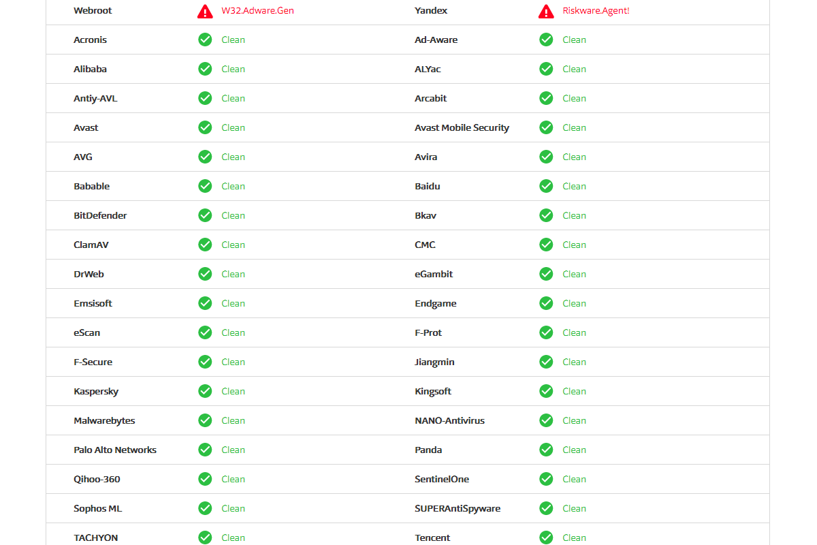Click the Riskware.Agent! detection label
Screen dimensions: 817x545
click(x=596, y=11)
